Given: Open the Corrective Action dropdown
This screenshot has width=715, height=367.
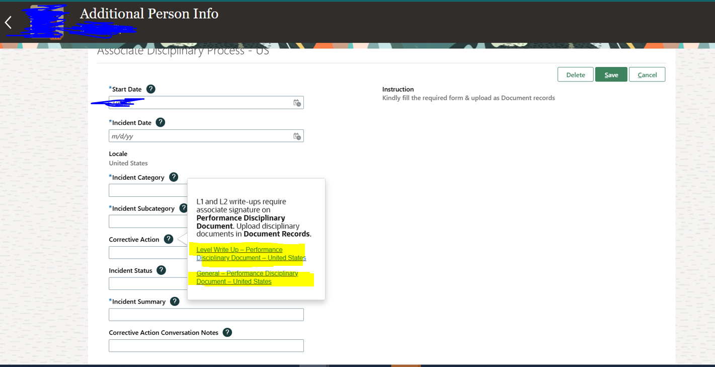Looking at the screenshot, I should click(146, 252).
